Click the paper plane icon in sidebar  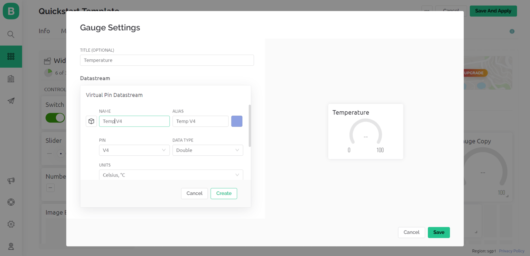coord(11,101)
